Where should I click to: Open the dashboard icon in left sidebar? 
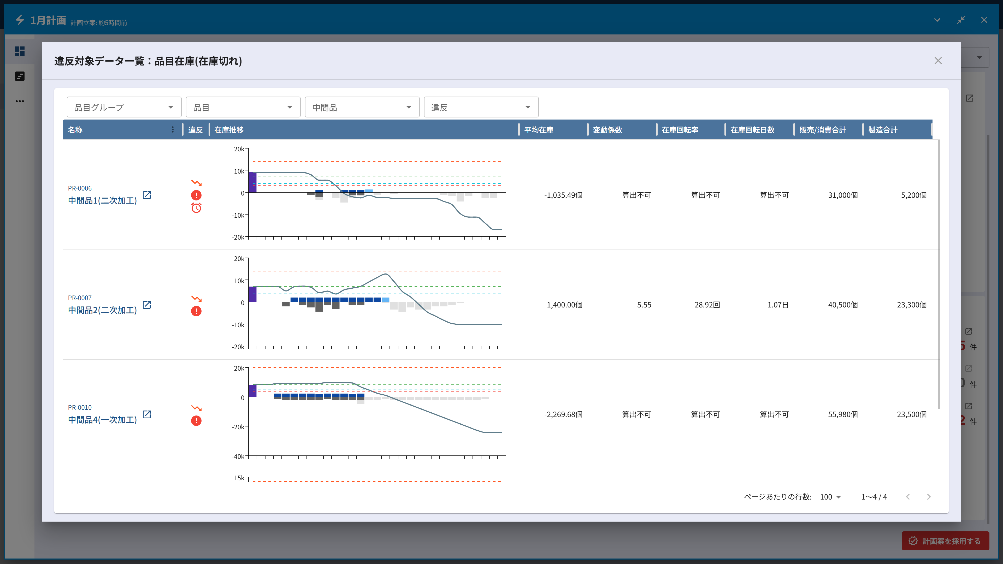coord(20,51)
